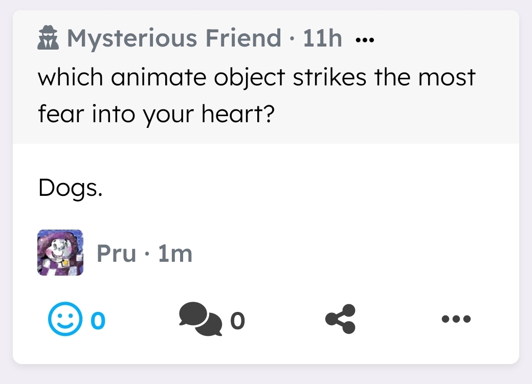This screenshot has height=384, width=532.
Task: Open comments via the speech bubbles icon
Action: (201, 319)
